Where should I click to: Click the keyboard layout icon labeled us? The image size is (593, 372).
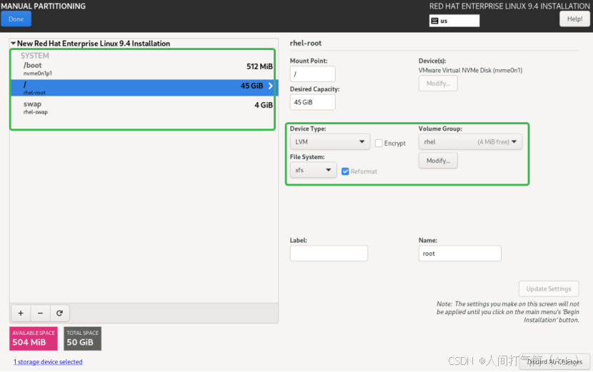(434, 21)
